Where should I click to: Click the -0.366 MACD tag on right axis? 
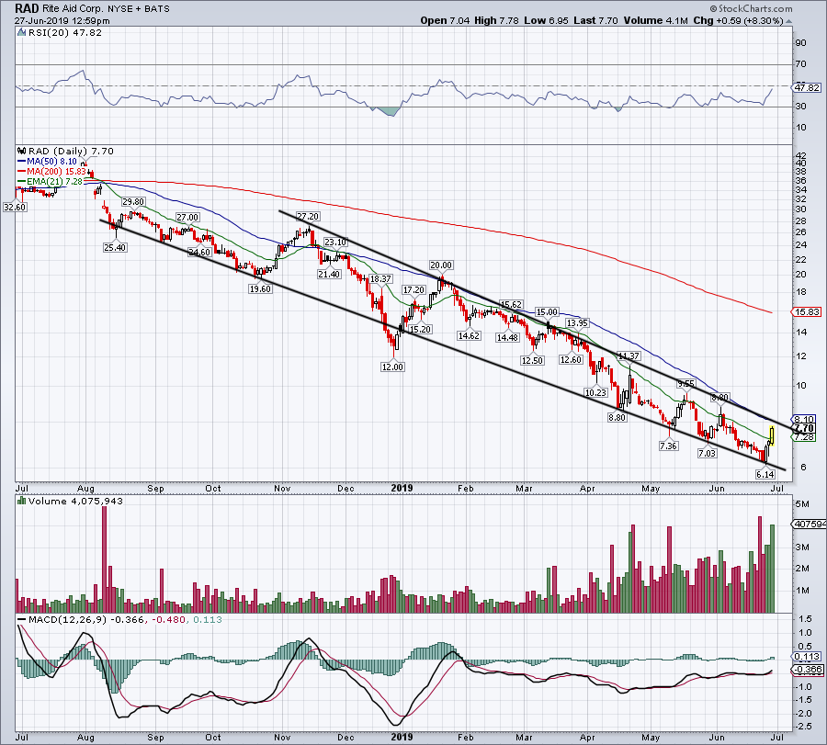(x=808, y=670)
